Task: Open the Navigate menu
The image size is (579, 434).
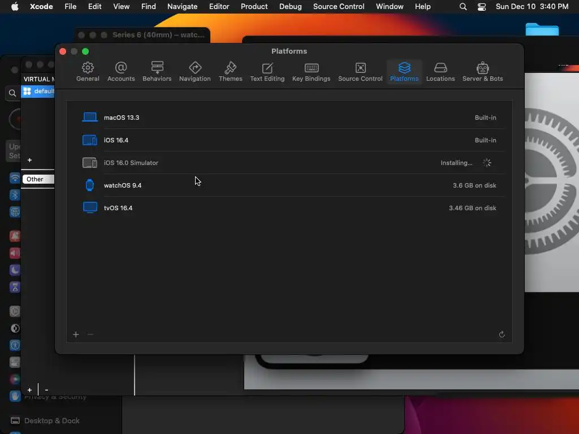Action: click(x=183, y=7)
